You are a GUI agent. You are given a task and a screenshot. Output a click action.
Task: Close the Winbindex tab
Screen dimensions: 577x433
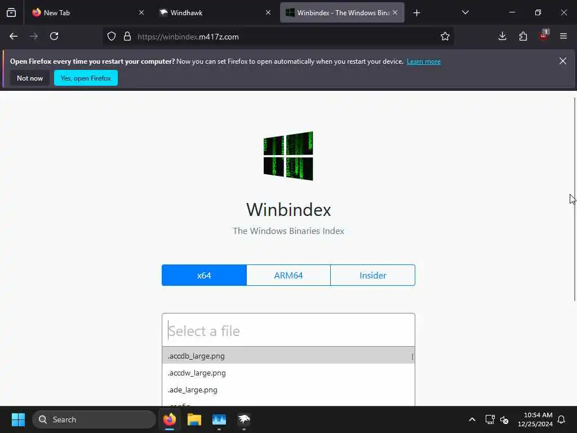[x=395, y=13]
